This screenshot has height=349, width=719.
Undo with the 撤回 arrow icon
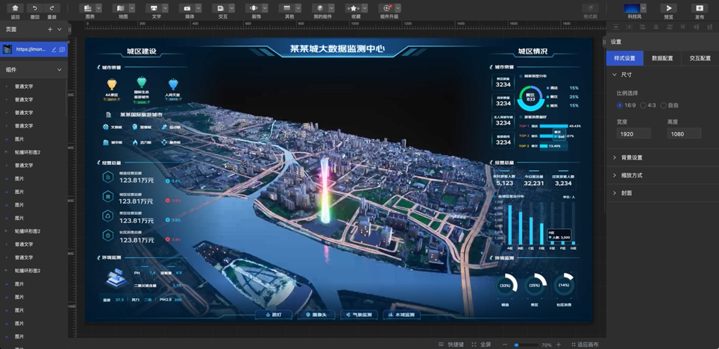[34, 8]
